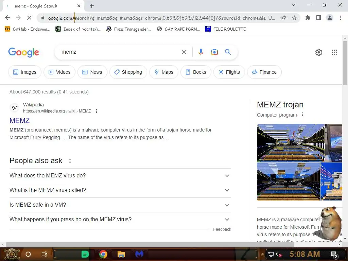The width and height of the screenshot is (348, 261).
Task: Open the Extensions puzzle icon
Action: (x=308, y=18)
